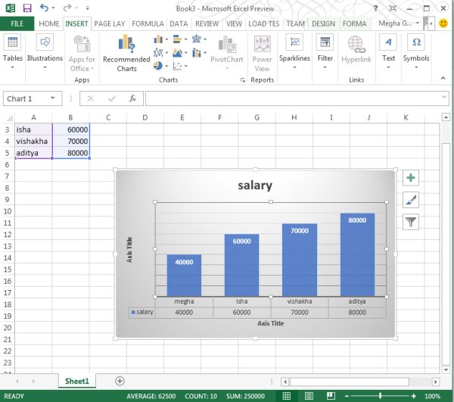Screen dimensions: 454x402
Task: Open the Illustrations button
Action: pos(45,51)
